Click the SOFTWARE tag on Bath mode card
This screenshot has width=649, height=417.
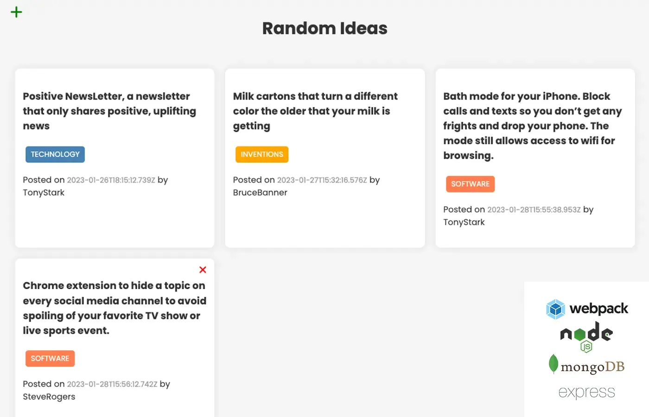pos(470,184)
